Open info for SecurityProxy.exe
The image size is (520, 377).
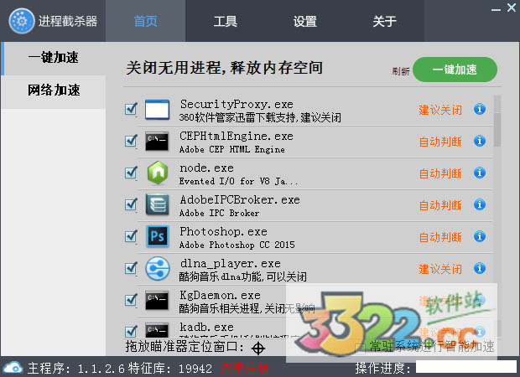coord(480,109)
